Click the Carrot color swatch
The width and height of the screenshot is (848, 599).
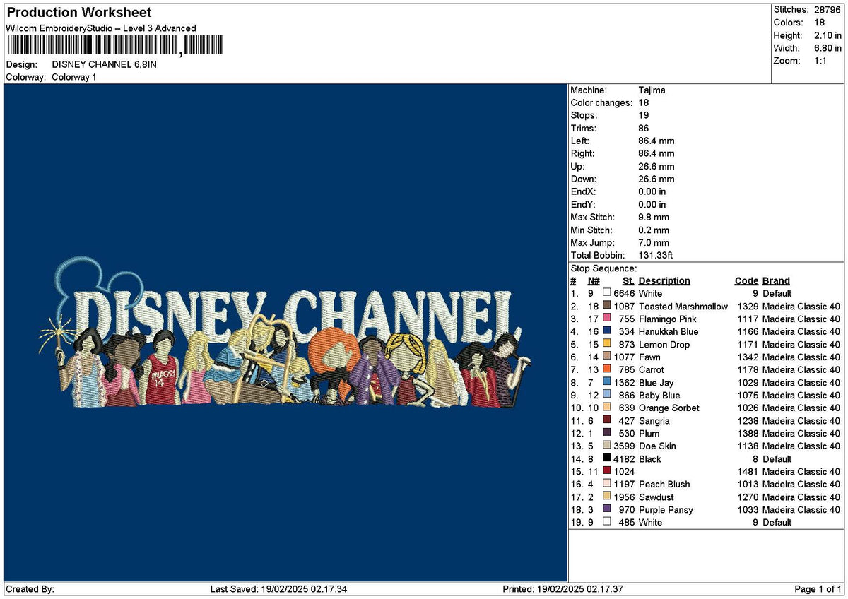[x=606, y=369]
